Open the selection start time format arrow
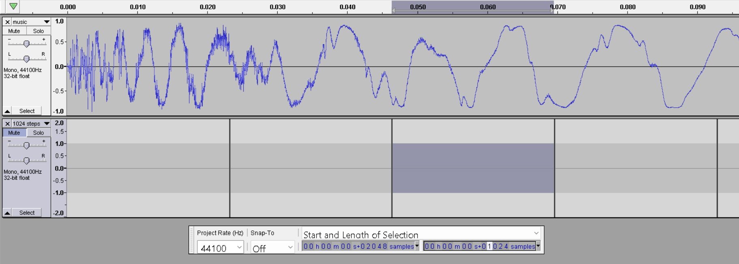The image size is (739, 264). pyautogui.click(x=417, y=246)
